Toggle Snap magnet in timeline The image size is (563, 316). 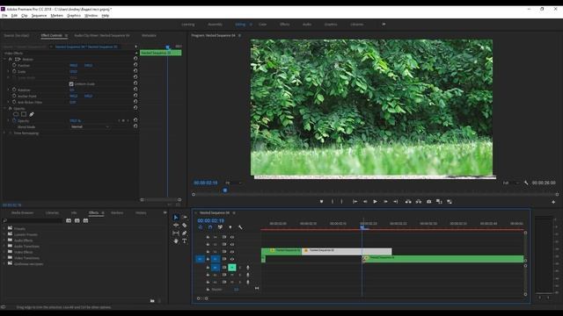tap(210, 227)
